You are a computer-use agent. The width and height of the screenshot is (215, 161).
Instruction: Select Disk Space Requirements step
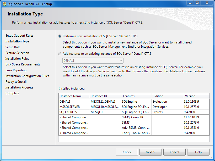(23, 64)
